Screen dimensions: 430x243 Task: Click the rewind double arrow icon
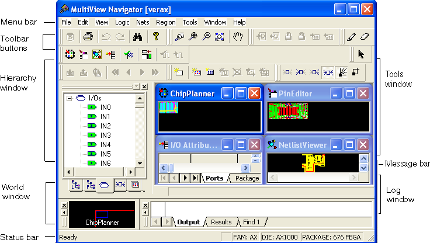[116, 72]
